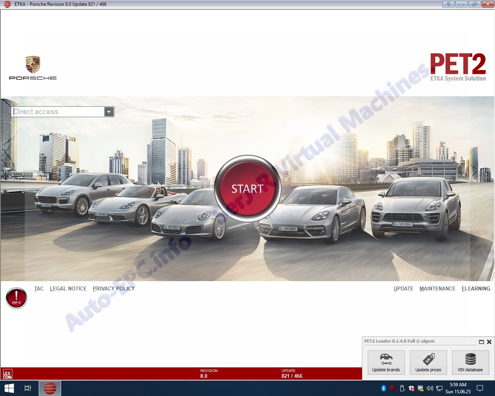Maximize the PET2 Loader panel
This screenshot has height=396, width=495.
tap(481, 342)
